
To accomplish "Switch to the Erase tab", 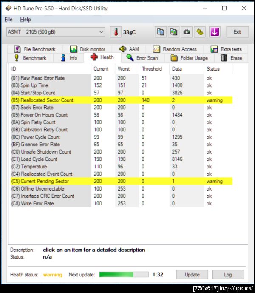I will [x=231, y=58].
